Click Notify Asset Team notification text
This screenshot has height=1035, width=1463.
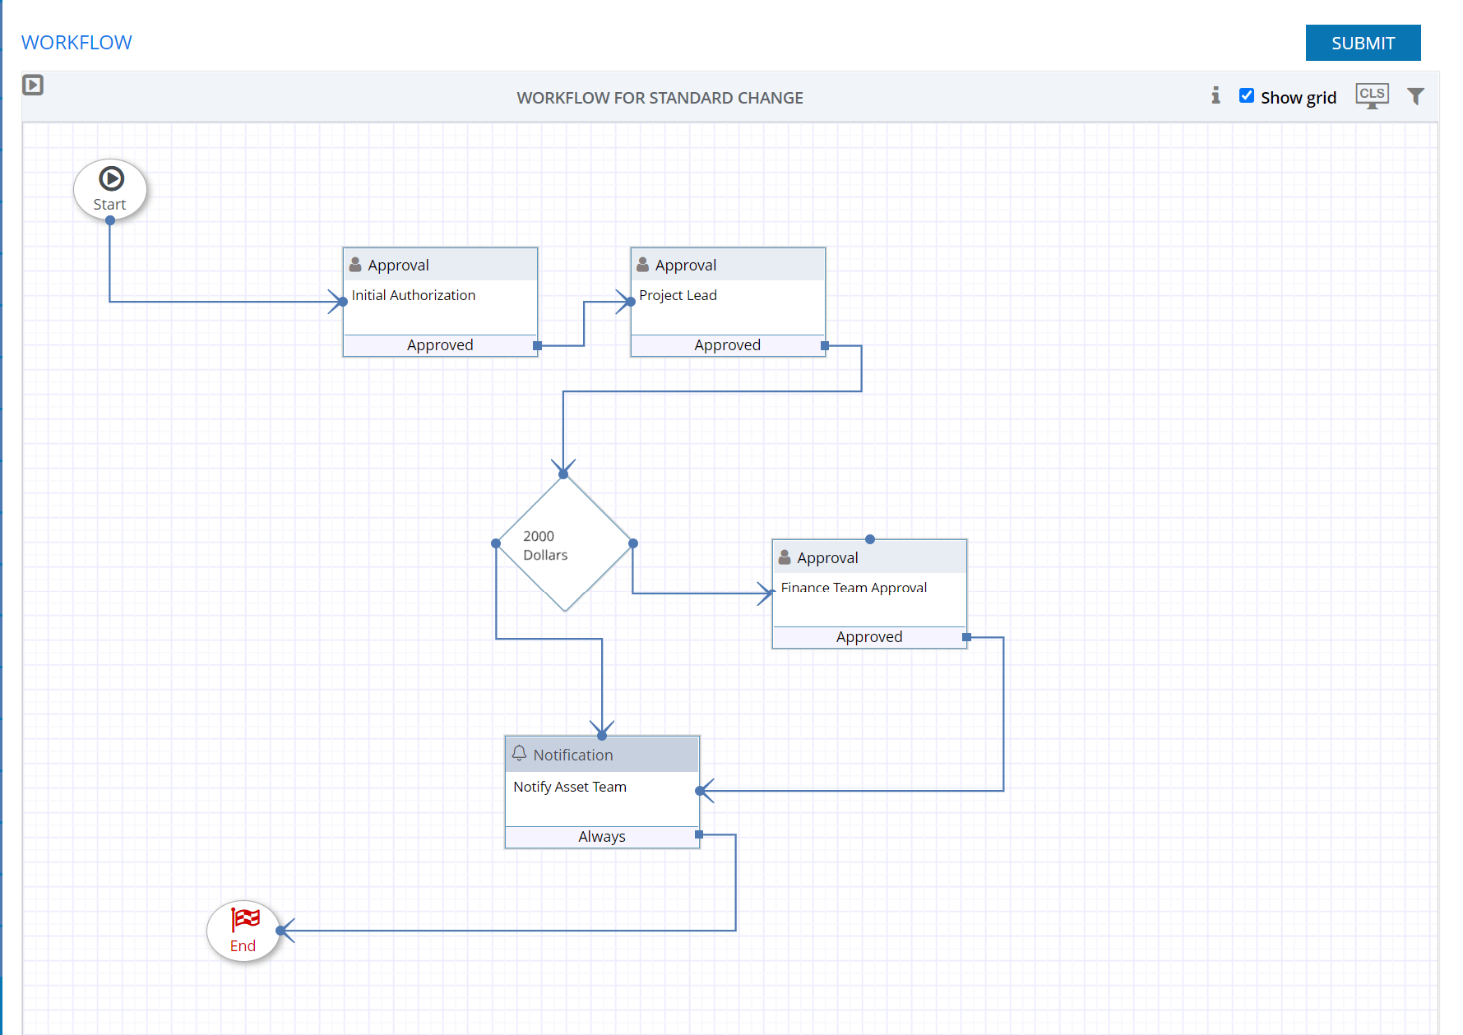[x=570, y=787]
